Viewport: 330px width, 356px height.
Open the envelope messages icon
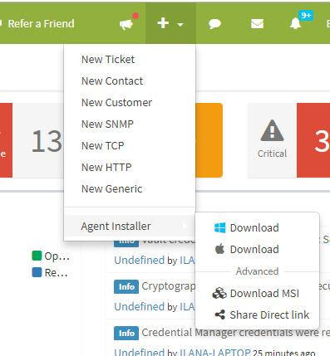tap(257, 24)
